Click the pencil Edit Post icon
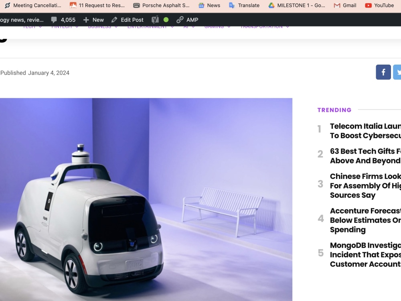The width and height of the screenshot is (401, 301). tap(114, 20)
